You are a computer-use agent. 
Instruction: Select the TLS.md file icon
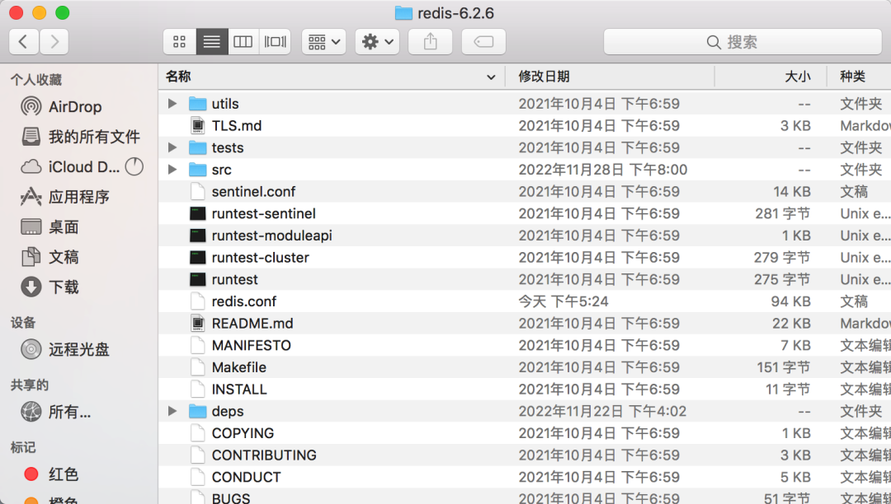click(198, 126)
